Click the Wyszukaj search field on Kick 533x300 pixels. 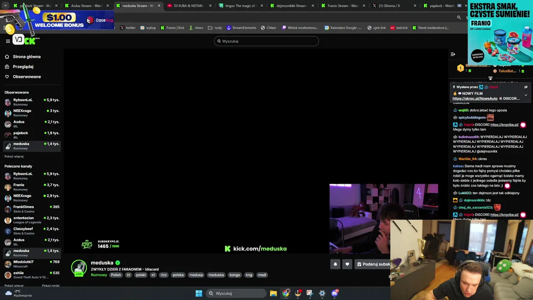coord(266,41)
